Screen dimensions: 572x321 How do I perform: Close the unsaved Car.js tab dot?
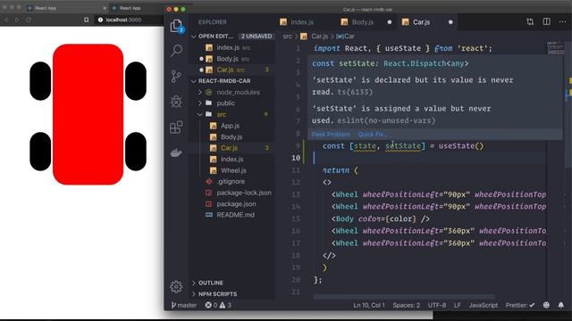450,22
